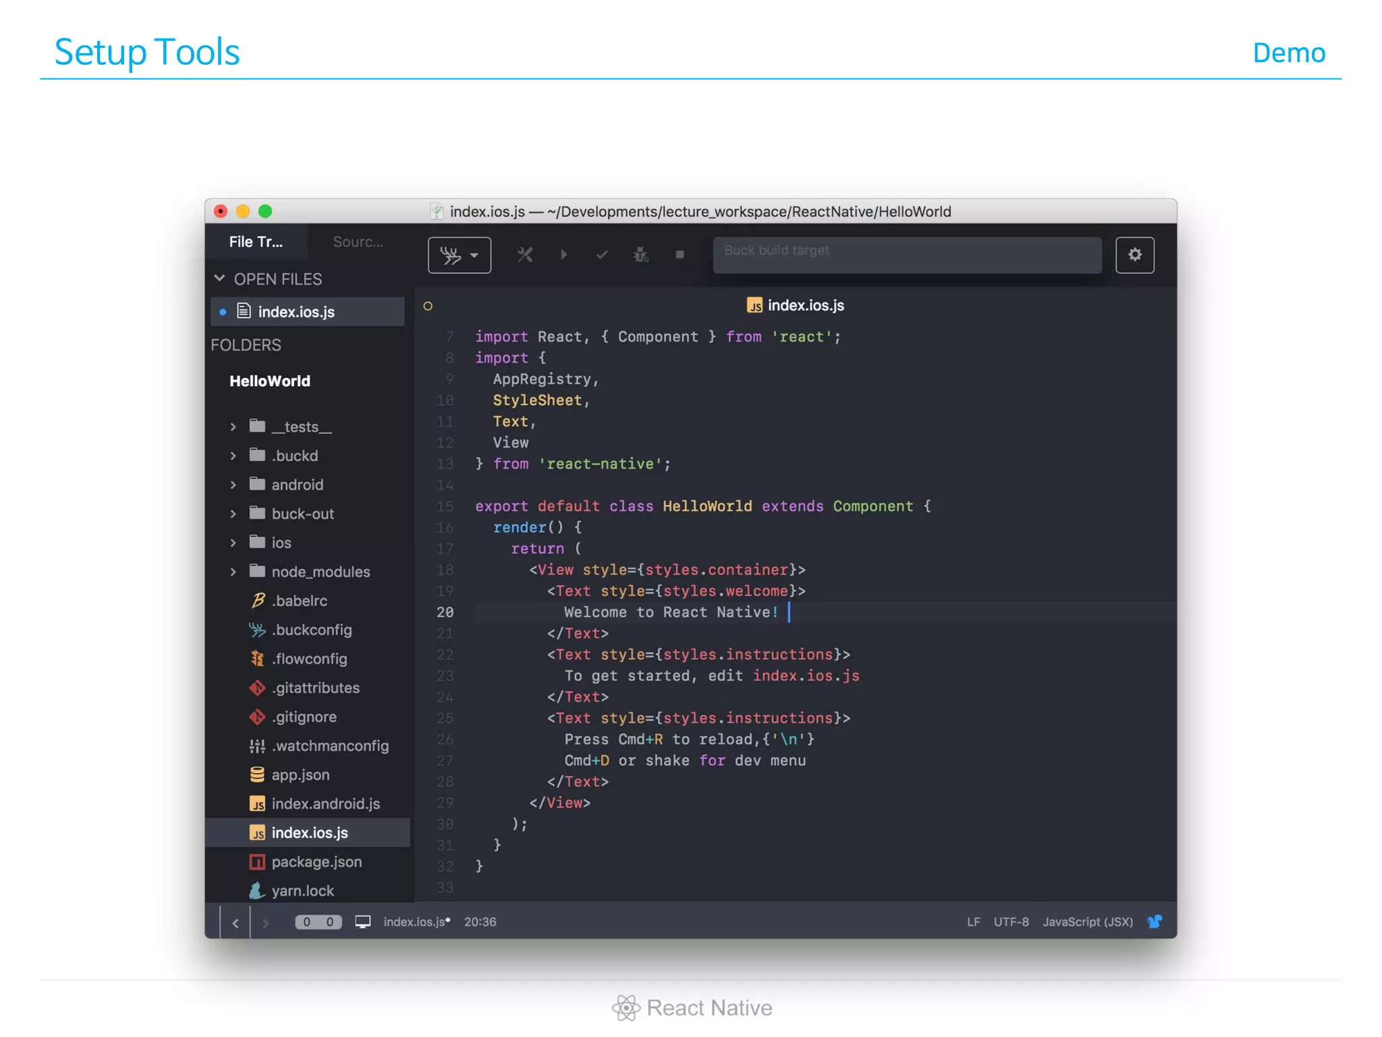Click the .buckconfig Buck icon
1382x1037 pixels.
pyautogui.click(x=257, y=629)
